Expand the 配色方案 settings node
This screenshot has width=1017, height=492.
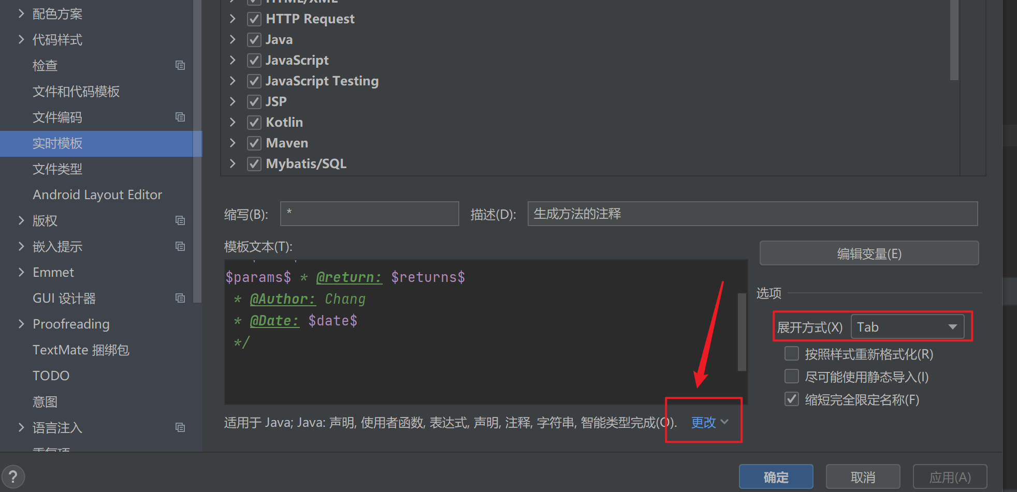click(x=21, y=13)
